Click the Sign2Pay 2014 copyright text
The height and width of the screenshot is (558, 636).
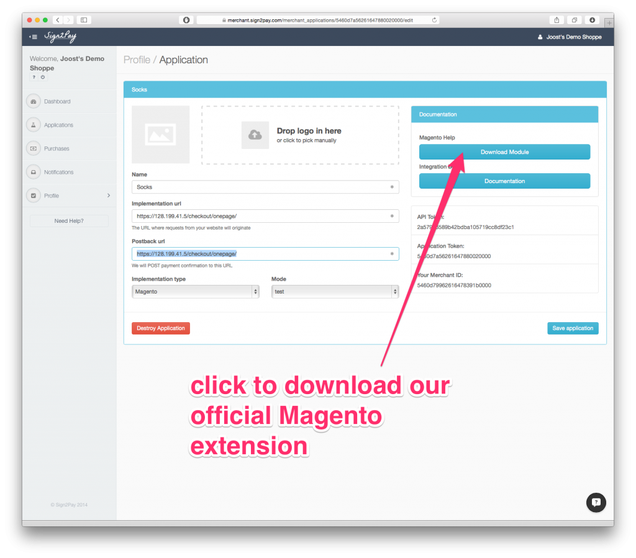click(x=69, y=505)
